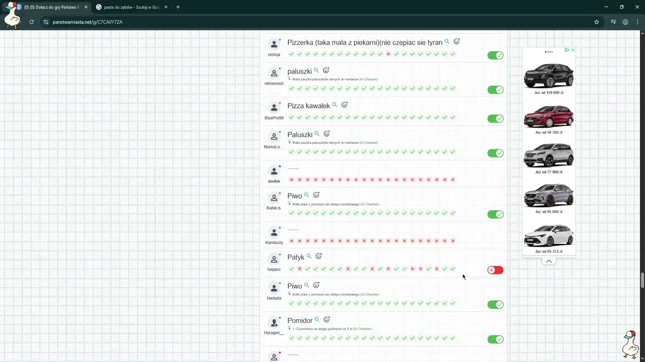
Task: Open emoji reaction beside Pizza kawałek
Action: coord(345,105)
